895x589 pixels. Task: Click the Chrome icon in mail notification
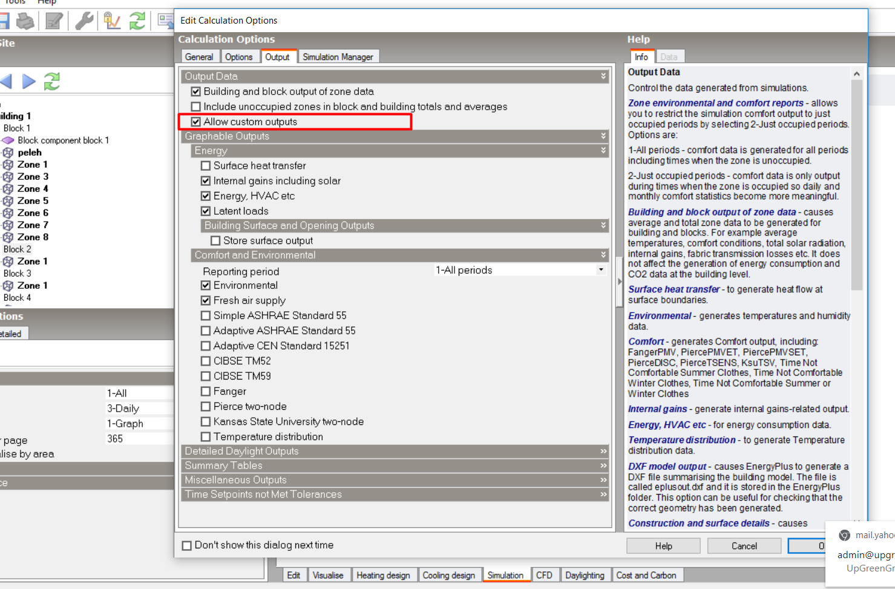tap(845, 535)
